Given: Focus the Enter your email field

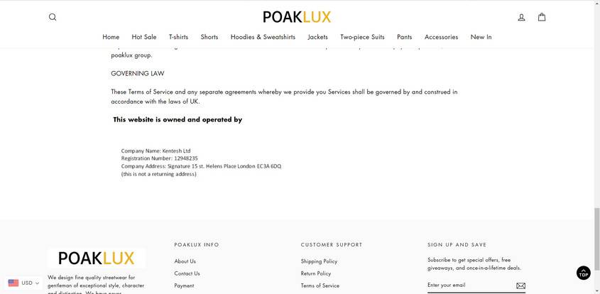Looking at the screenshot, I should point(469,285).
